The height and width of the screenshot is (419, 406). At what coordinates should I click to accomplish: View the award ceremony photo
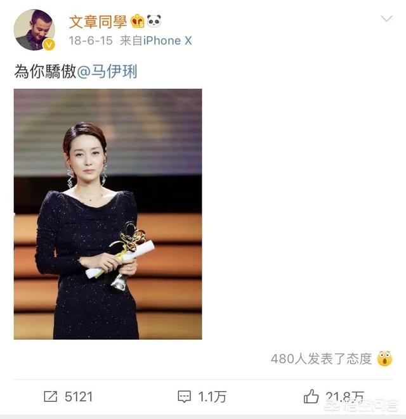pyautogui.click(x=108, y=214)
